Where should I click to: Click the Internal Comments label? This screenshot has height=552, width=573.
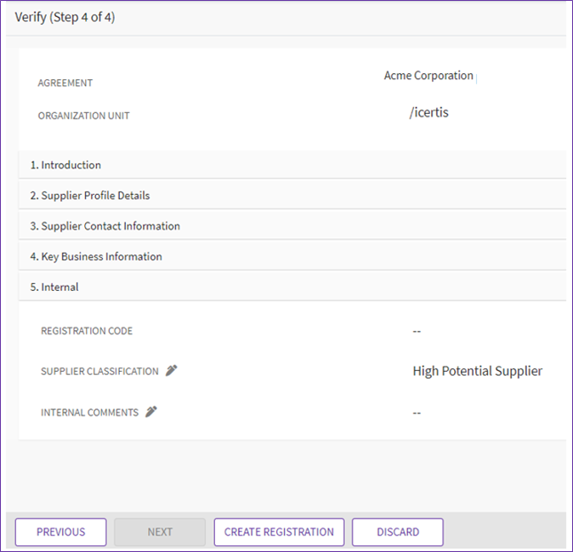[x=89, y=413]
